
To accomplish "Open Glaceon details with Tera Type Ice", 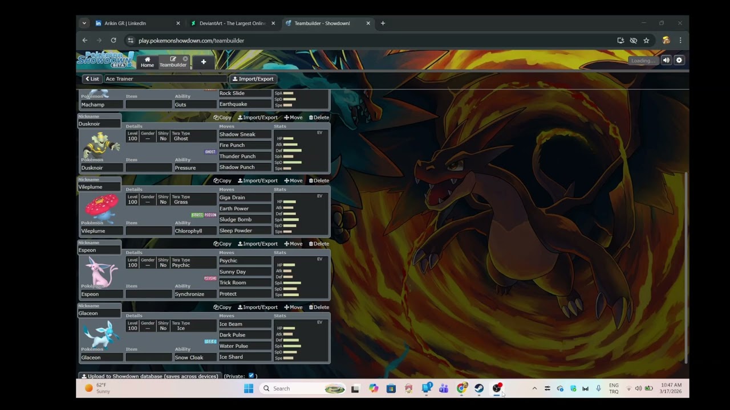I will [171, 326].
